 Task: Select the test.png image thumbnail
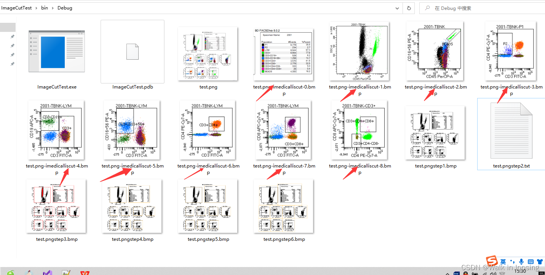208,54
